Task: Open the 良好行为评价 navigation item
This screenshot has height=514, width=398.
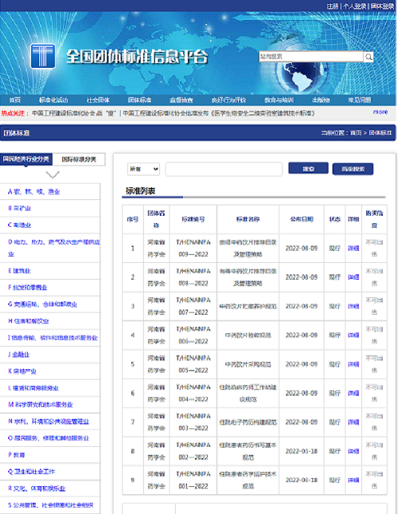Action: (228, 100)
